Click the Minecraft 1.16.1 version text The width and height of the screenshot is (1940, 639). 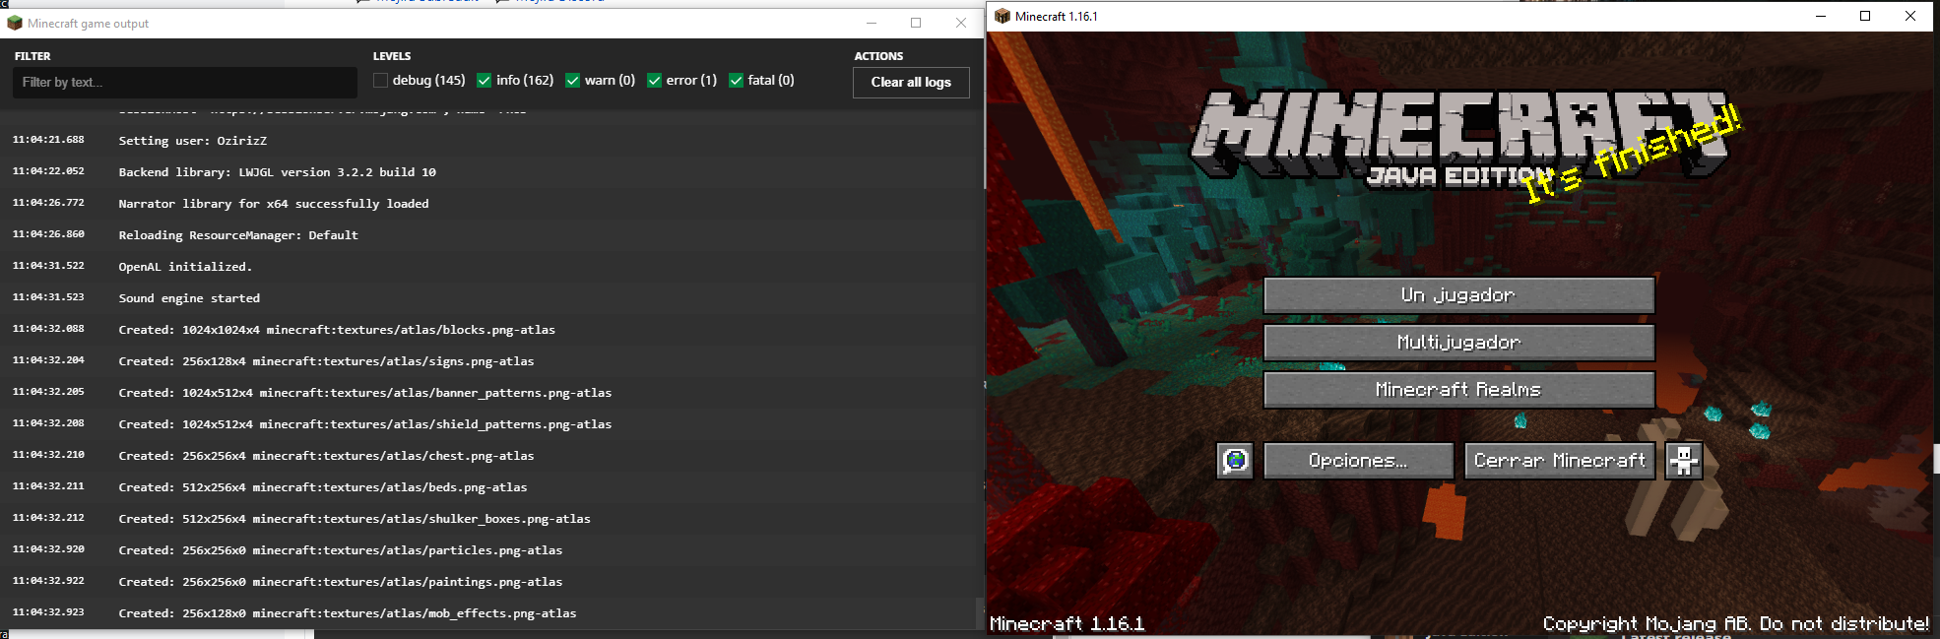[x=1067, y=623]
